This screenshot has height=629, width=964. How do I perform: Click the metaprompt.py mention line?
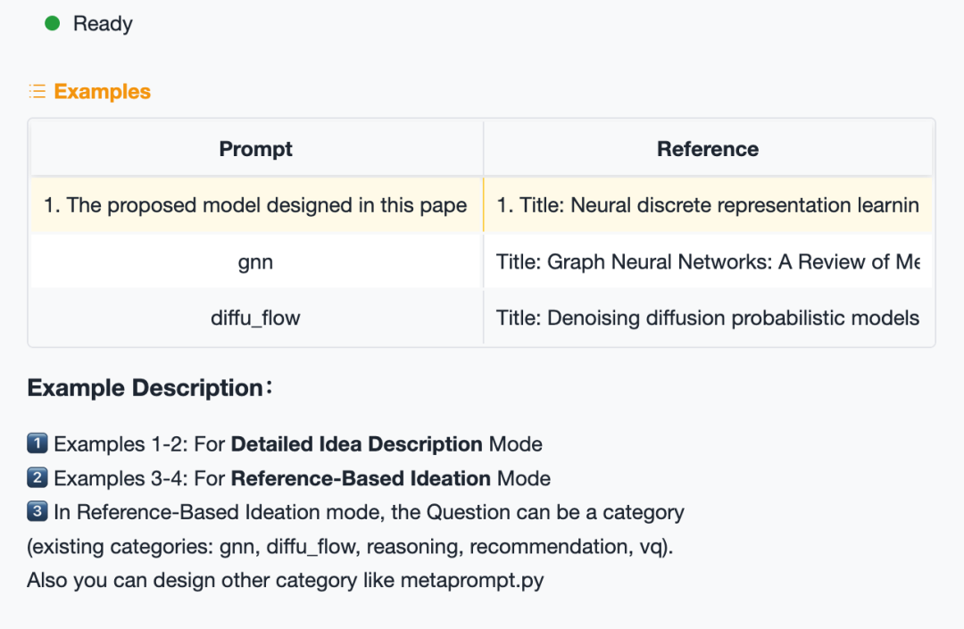(286, 581)
